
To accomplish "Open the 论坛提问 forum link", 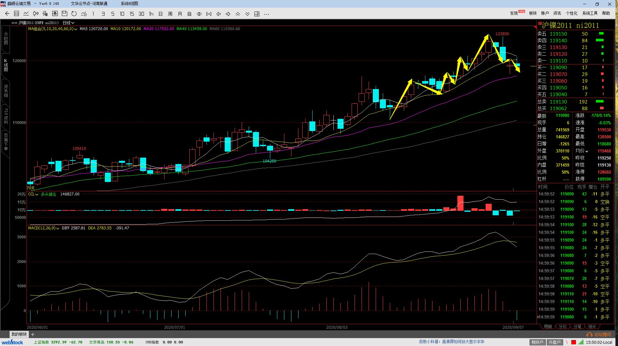I will coord(599,334).
